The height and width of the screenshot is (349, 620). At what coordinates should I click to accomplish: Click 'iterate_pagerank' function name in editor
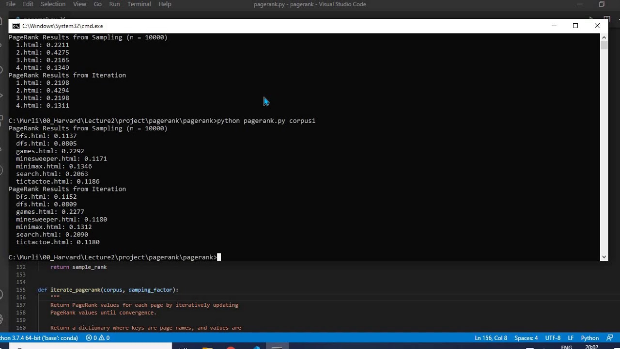click(75, 290)
